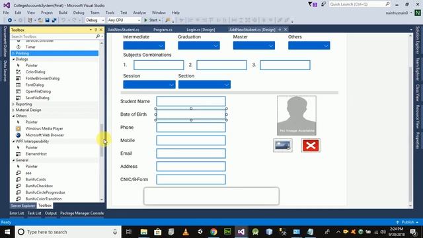This screenshot has height=238, width=423.
Task: Close the Toolbox panel
Action: coord(101,30)
